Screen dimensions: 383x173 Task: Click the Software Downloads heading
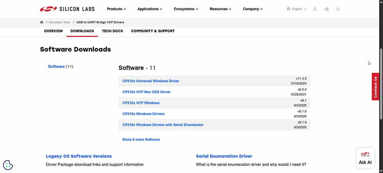[x=75, y=49]
